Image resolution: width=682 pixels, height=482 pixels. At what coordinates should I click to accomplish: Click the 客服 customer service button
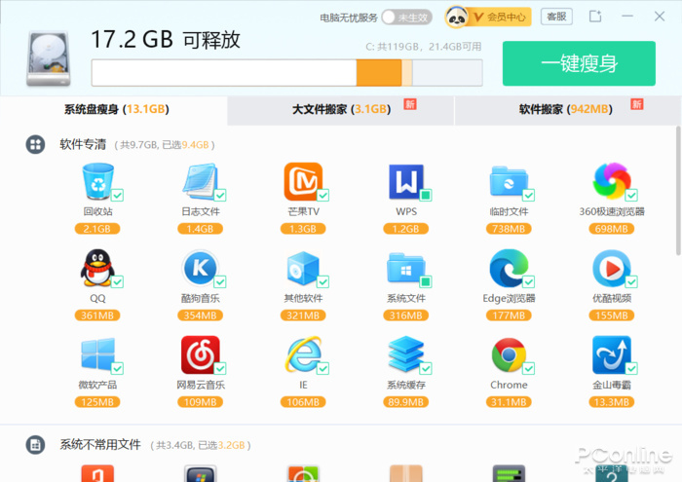(556, 17)
